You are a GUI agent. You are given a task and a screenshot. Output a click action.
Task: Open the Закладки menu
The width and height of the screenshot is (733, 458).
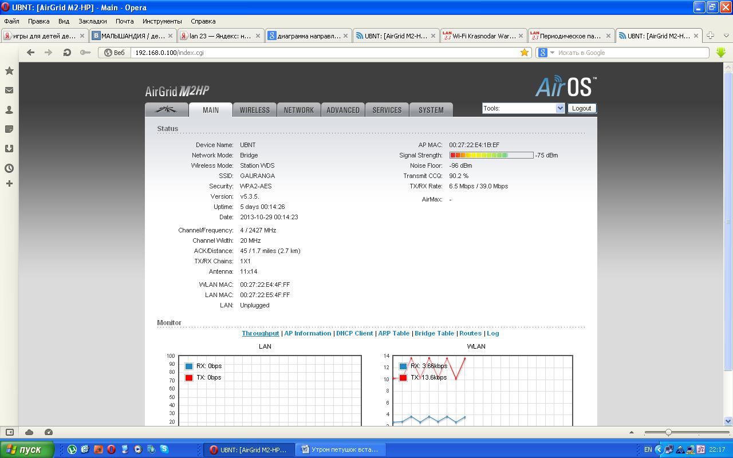click(x=93, y=21)
